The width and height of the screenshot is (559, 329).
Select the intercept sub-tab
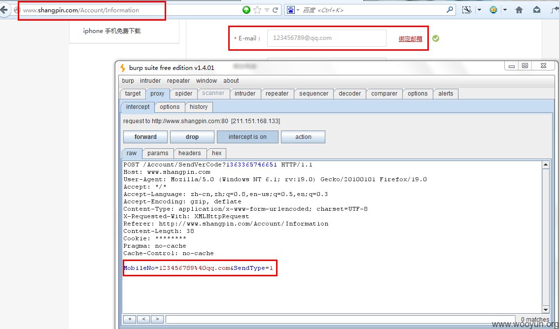(x=138, y=107)
